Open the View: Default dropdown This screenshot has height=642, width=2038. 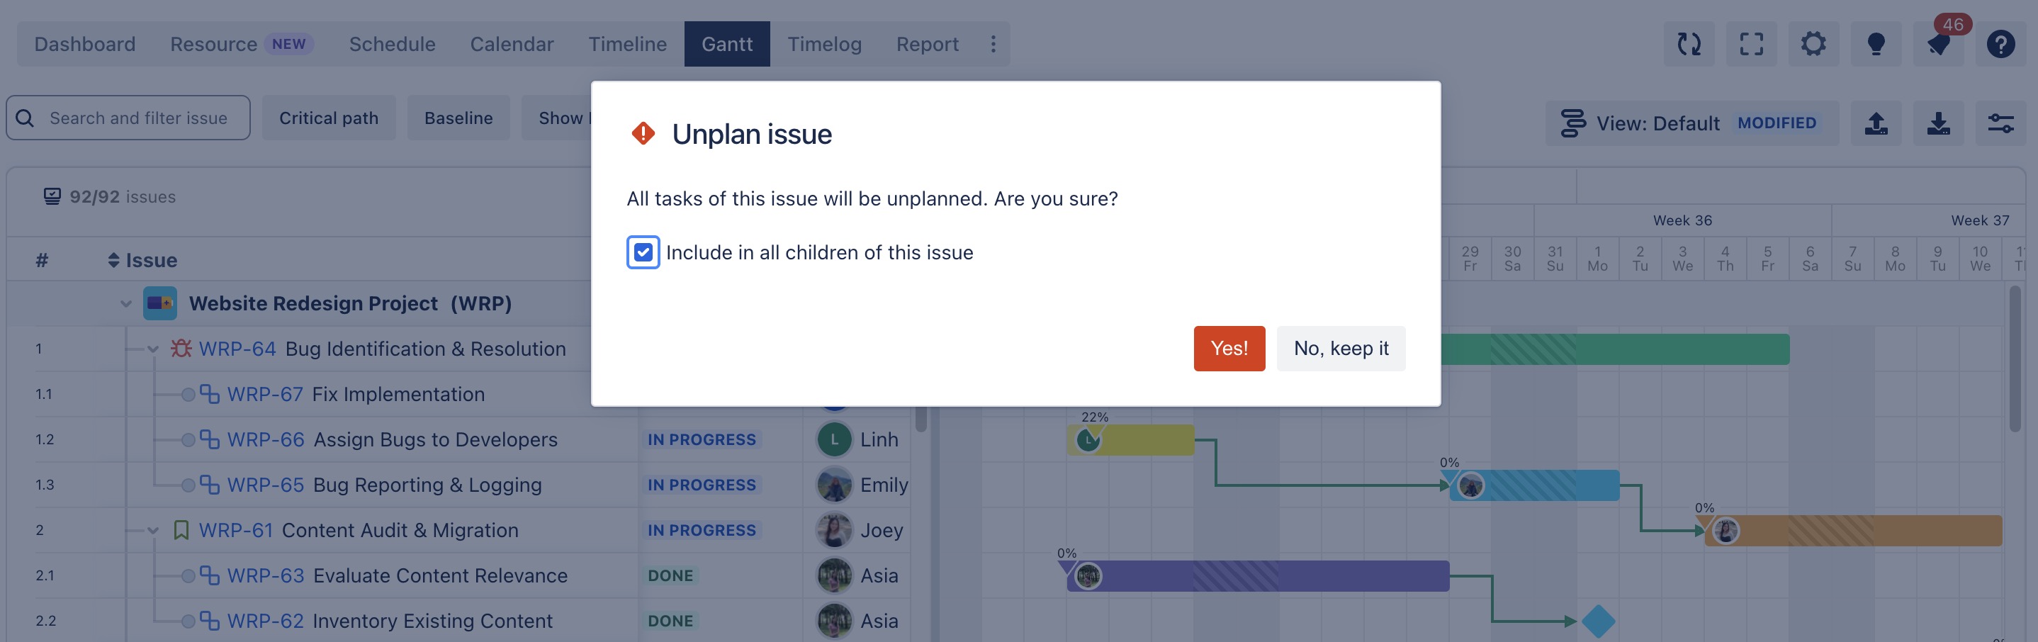[x=1691, y=123]
